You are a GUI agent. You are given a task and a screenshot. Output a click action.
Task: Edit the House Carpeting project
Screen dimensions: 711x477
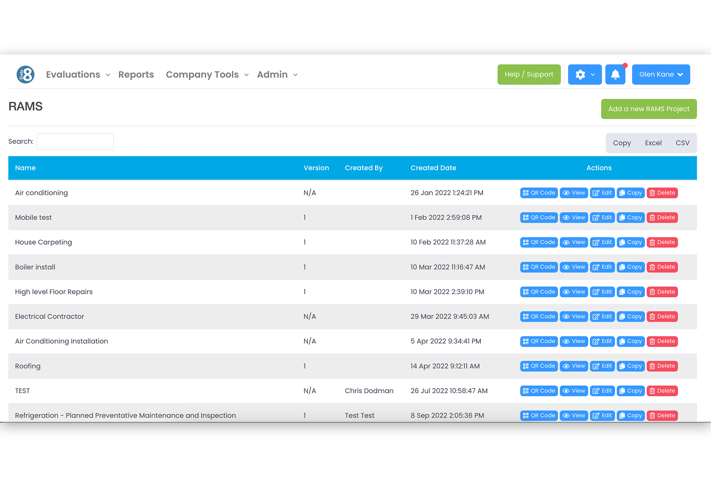[x=602, y=242]
